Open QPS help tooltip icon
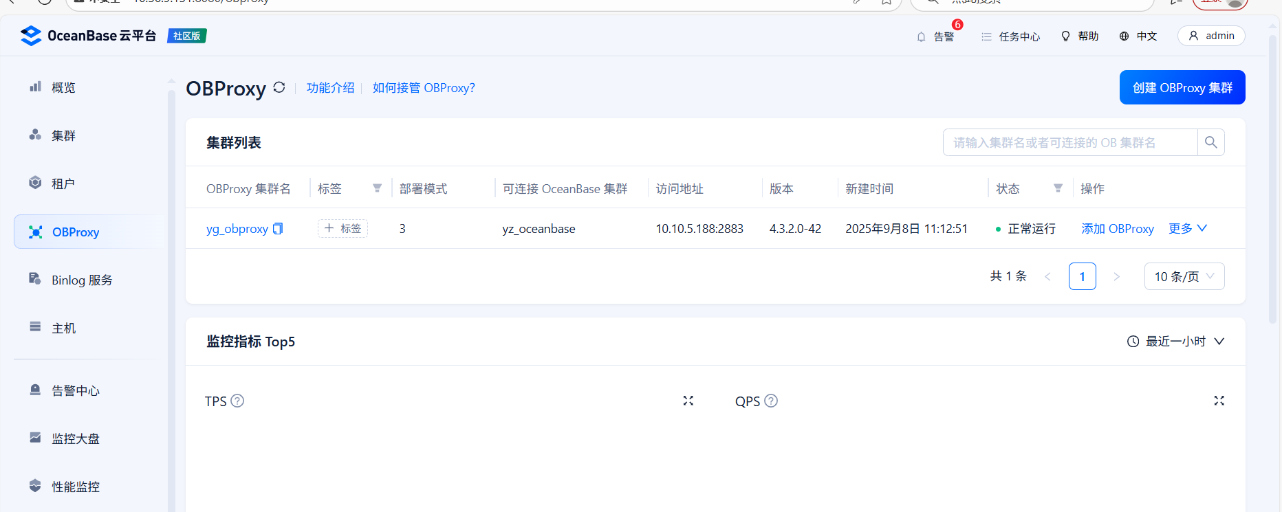 click(771, 401)
